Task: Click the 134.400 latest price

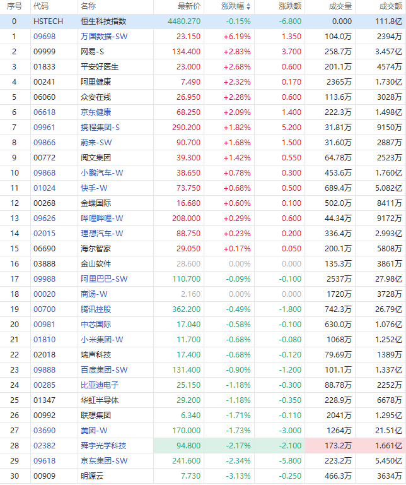Action: pyautogui.click(x=186, y=52)
